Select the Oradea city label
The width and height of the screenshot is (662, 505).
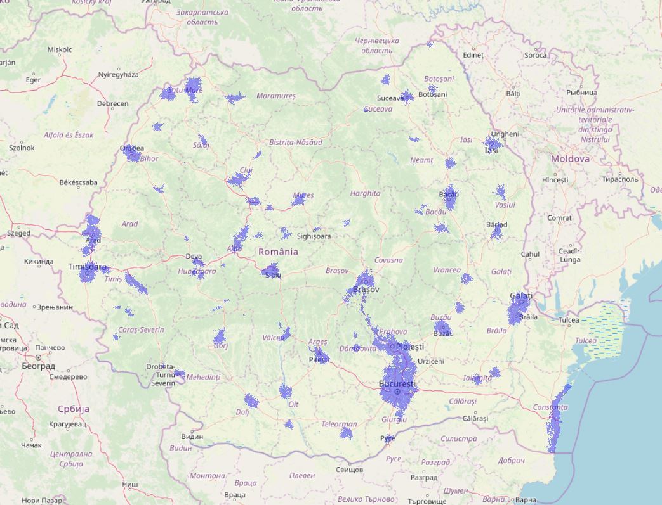click(132, 148)
